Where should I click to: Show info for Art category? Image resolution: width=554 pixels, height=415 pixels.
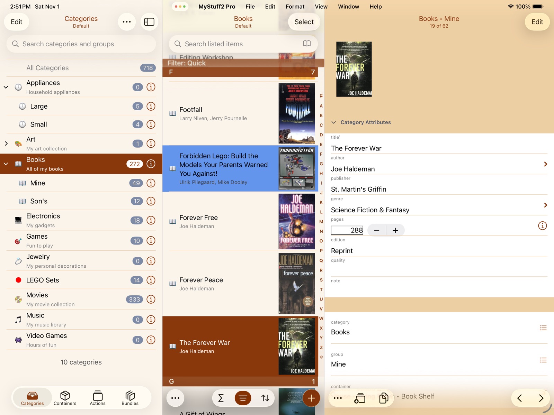tap(151, 144)
